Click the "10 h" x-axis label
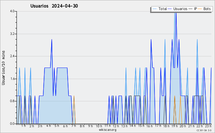 [x=99, y=126]
